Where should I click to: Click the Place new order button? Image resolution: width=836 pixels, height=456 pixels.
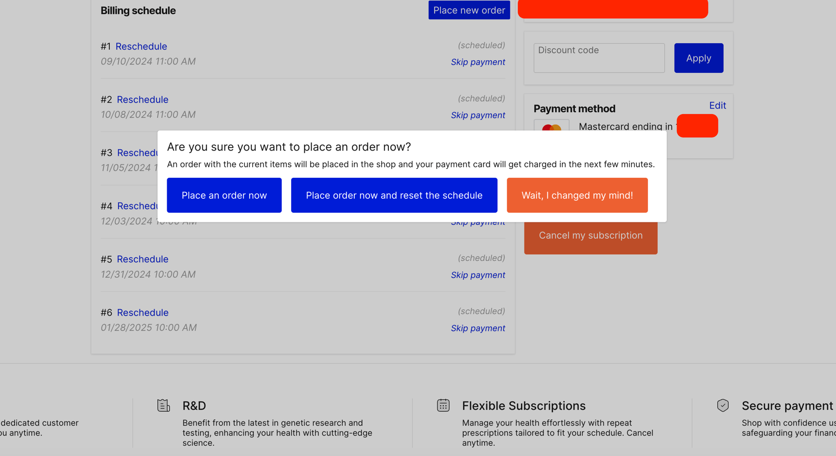tap(469, 10)
